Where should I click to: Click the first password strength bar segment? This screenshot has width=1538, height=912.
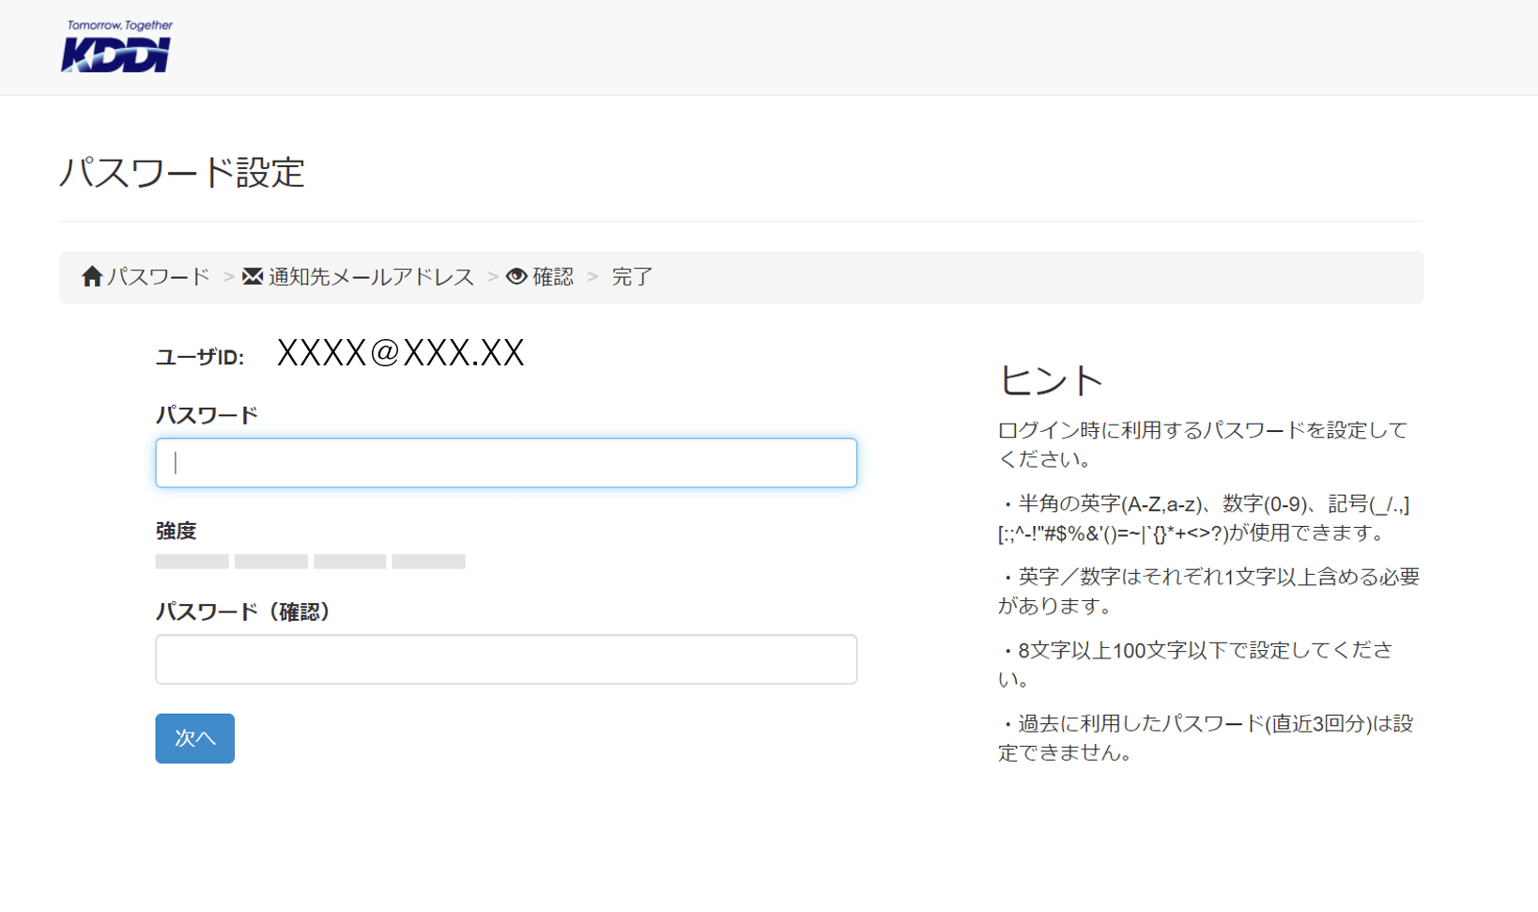click(x=192, y=562)
